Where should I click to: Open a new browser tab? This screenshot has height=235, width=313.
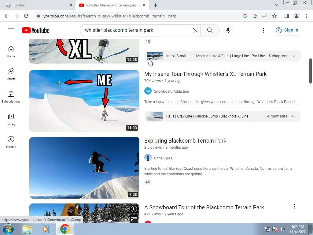click(156, 6)
